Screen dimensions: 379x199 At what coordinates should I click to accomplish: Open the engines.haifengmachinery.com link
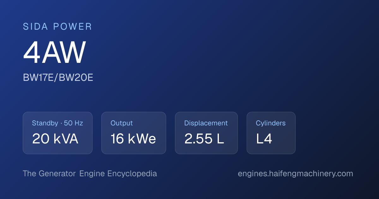point(295,174)
